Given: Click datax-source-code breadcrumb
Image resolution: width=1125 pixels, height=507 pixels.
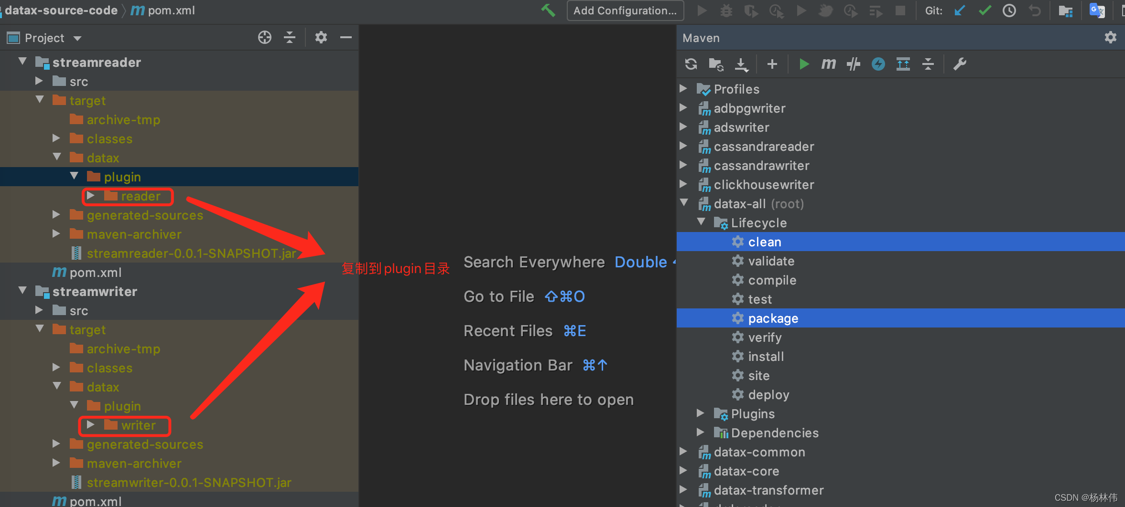Looking at the screenshot, I should 61,11.
